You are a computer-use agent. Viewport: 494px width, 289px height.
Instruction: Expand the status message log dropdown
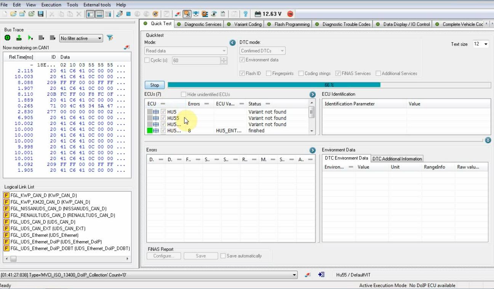coord(294,275)
